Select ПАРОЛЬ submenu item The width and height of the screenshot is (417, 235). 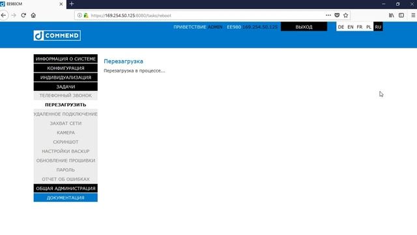(x=66, y=170)
